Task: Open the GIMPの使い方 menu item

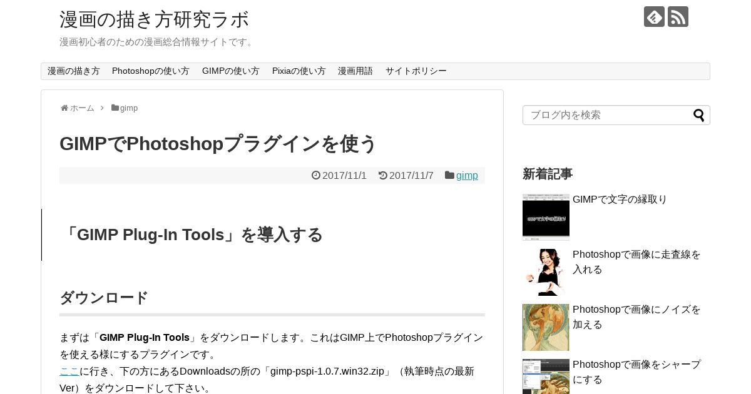Action: tap(231, 71)
